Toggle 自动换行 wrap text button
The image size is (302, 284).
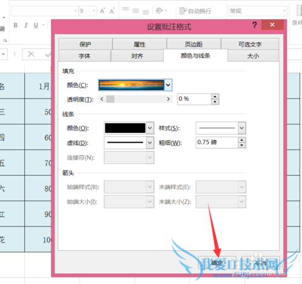point(195,11)
